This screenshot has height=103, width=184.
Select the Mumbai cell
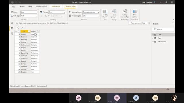click(x=26, y=69)
